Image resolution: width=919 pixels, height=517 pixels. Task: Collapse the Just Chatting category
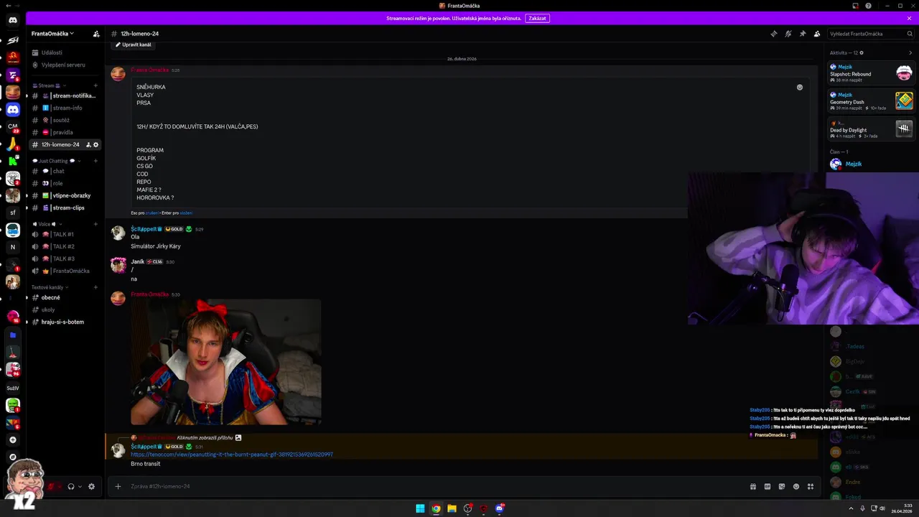click(56, 161)
